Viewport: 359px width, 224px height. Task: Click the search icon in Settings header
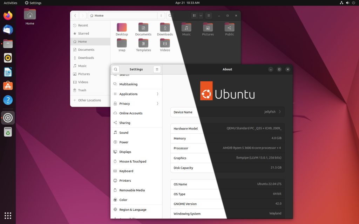pos(116,69)
